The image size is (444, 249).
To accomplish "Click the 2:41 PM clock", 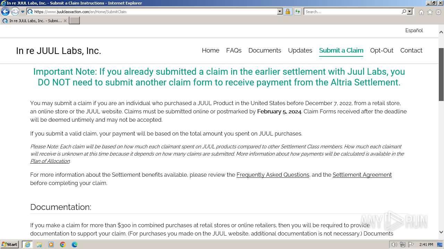I will pyautogui.click(x=426, y=245).
